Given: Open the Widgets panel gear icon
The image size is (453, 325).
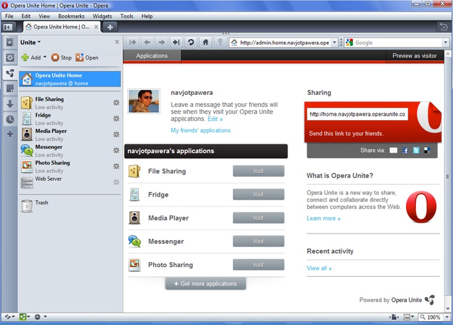Looking at the screenshot, I should (x=10, y=57).
